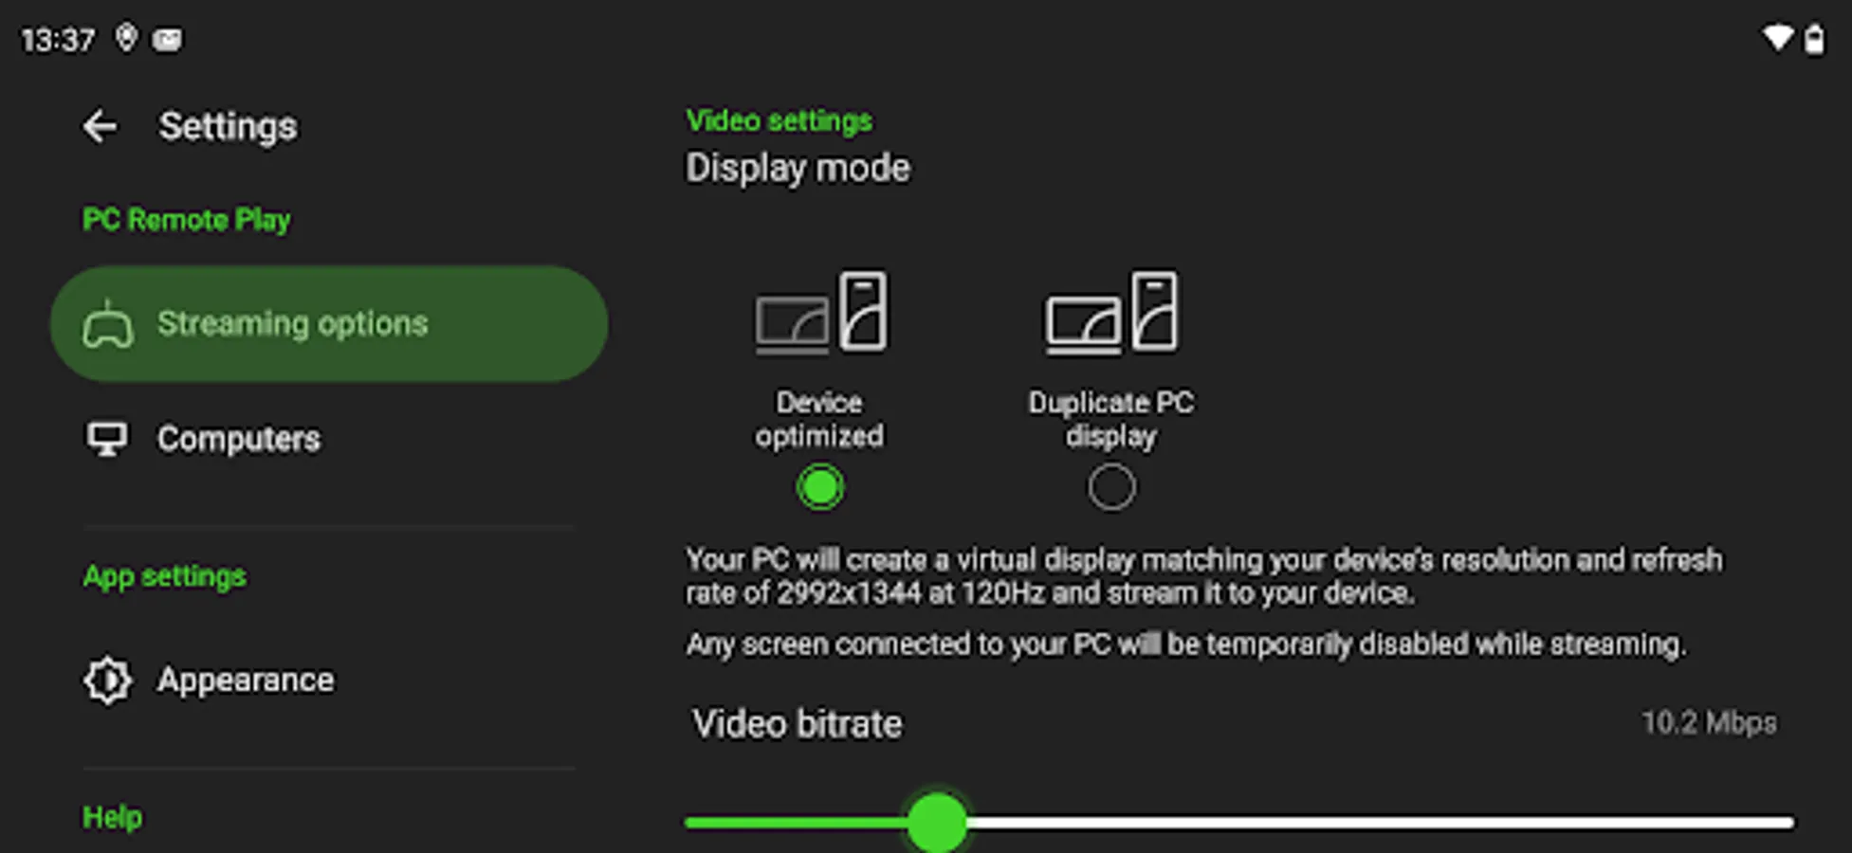Click the Streaming options gamepad icon
Image resolution: width=1852 pixels, height=853 pixels.
pyautogui.click(x=108, y=325)
